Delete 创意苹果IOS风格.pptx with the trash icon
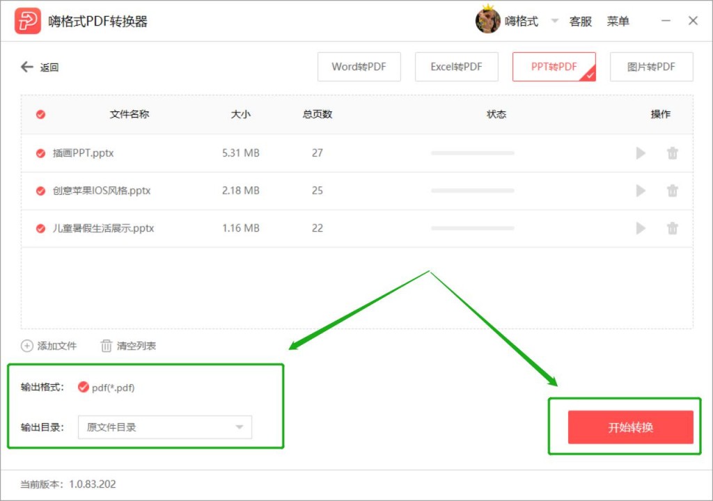 [x=673, y=191]
